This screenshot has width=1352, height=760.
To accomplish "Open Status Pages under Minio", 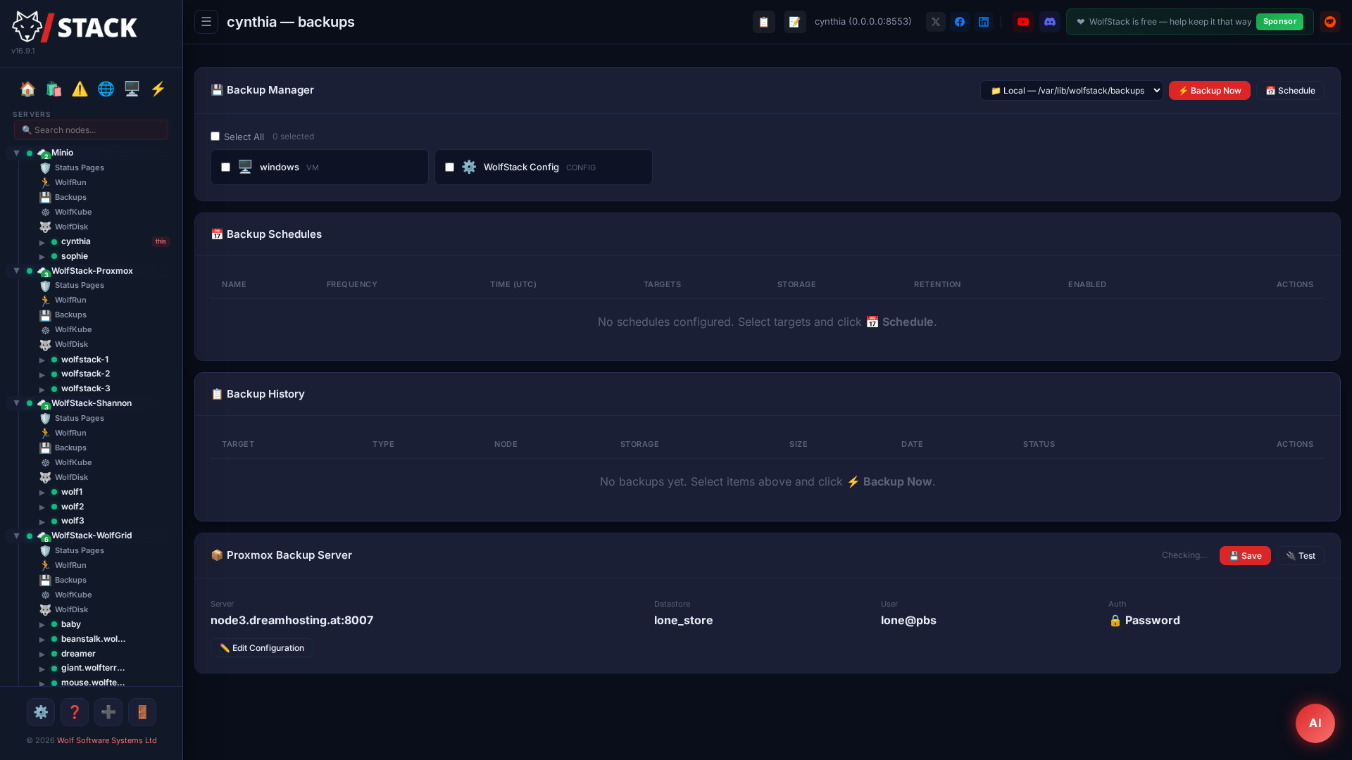I will click(79, 167).
